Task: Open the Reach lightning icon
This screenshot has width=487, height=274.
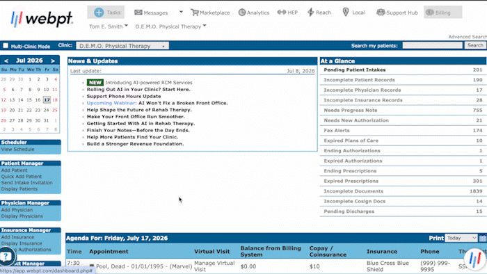Action: (x=310, y=13)
